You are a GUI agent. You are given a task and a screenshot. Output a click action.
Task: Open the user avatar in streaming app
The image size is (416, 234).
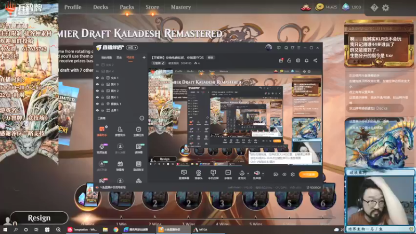point(268,47)
